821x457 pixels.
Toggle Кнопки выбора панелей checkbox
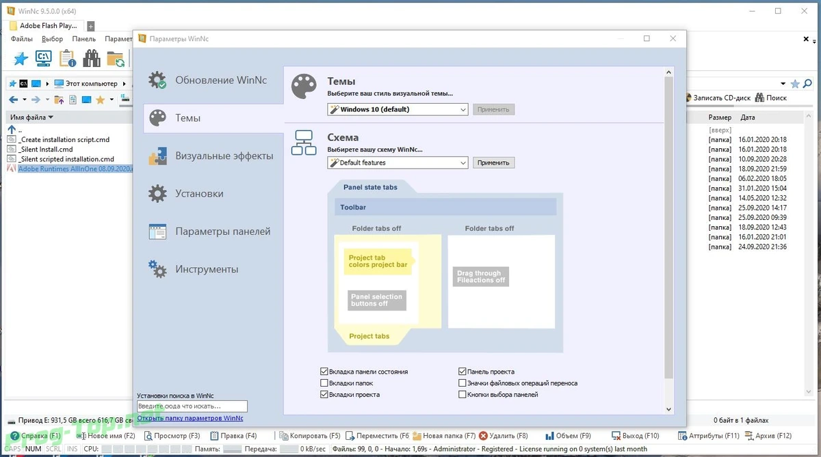(462, 395)
